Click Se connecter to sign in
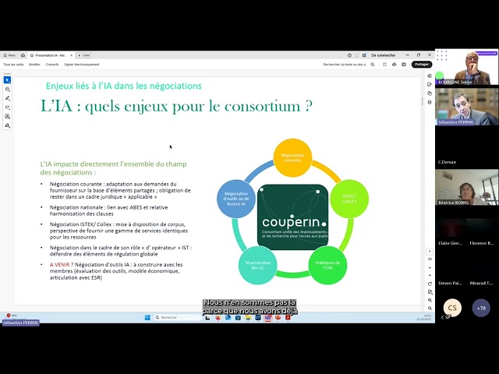 (x=383, y=55)
